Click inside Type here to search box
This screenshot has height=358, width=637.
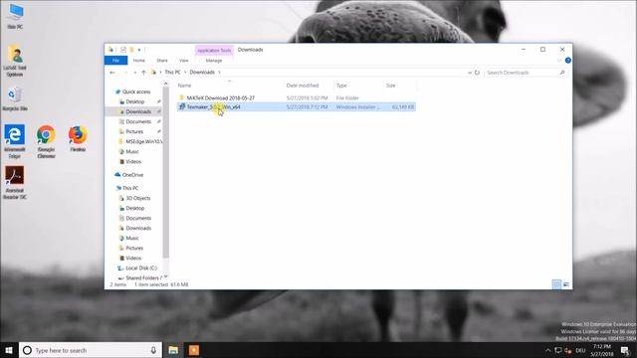tap(91, 350)
